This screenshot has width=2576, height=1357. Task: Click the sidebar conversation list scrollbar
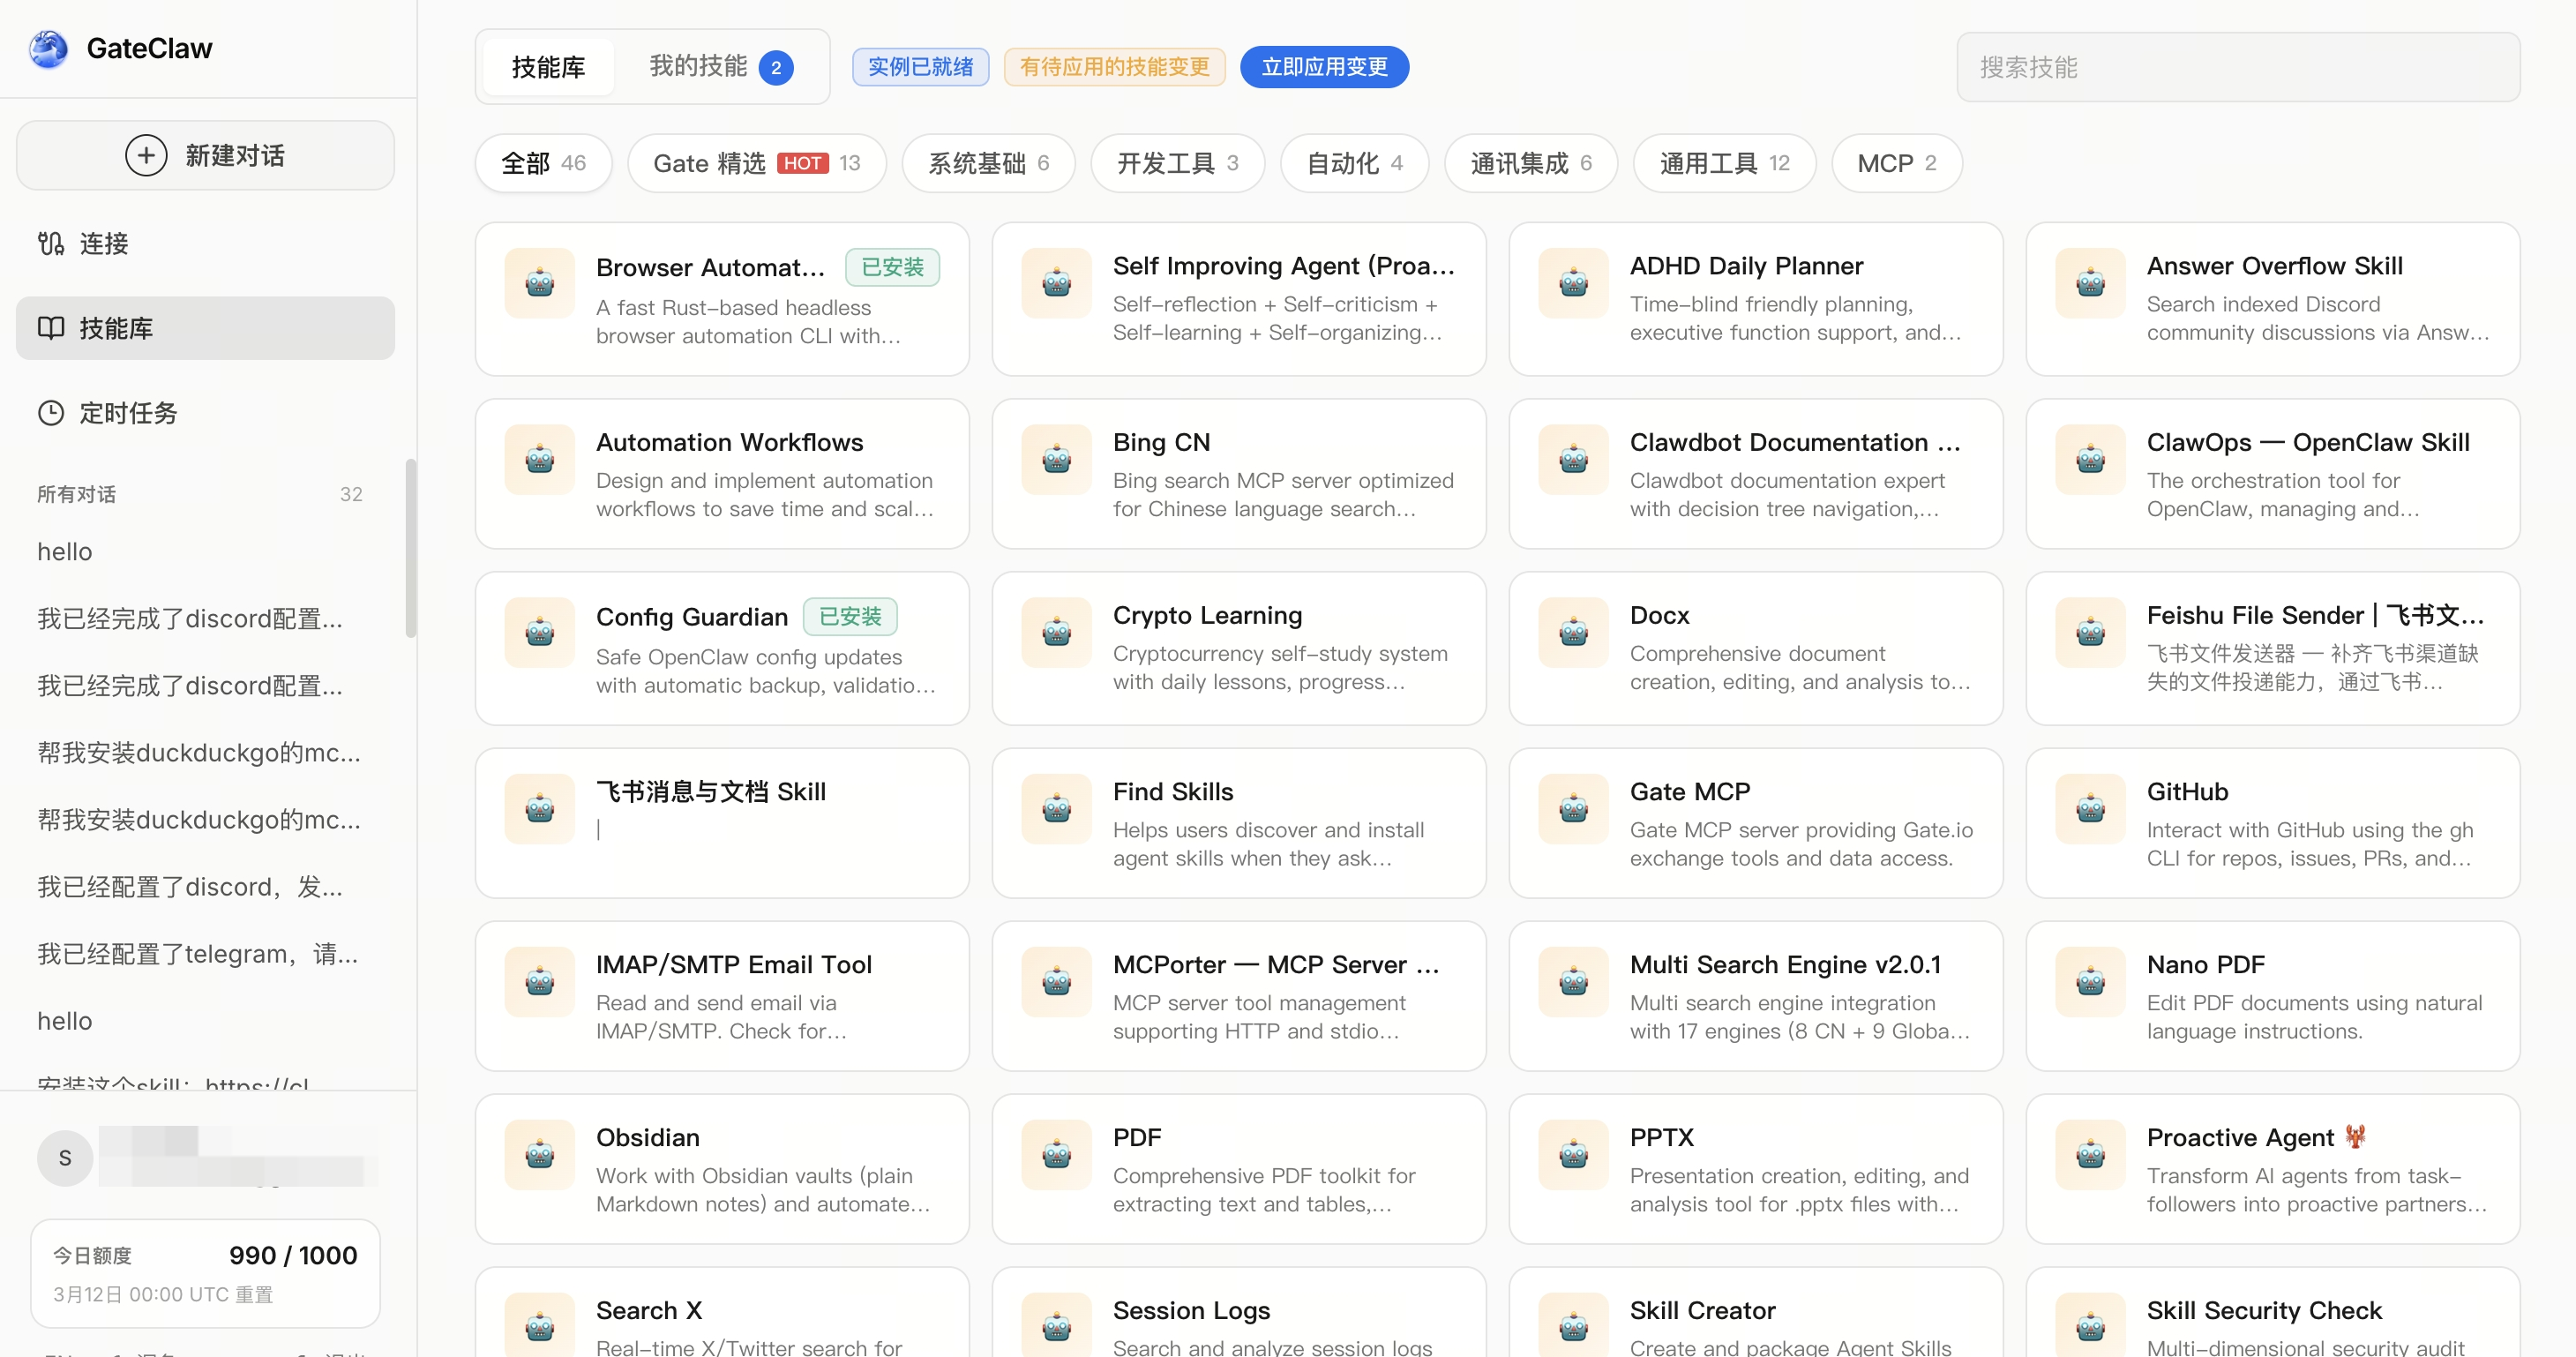tap(410, 548)
